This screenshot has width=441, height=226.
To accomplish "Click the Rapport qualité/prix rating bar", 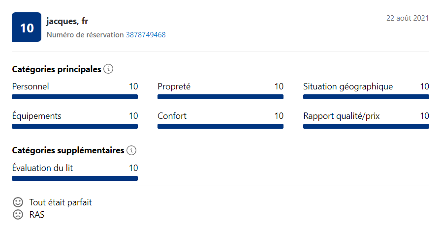I will 366,126.
